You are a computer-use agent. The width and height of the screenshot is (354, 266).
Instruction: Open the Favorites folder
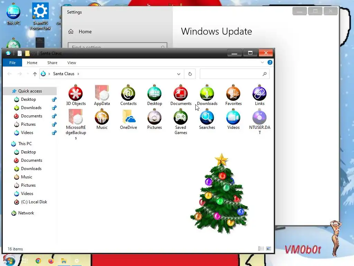click(x=233, y=95)
